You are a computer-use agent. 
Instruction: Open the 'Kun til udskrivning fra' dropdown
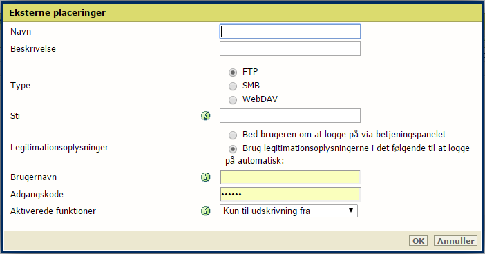pos(289,211)
